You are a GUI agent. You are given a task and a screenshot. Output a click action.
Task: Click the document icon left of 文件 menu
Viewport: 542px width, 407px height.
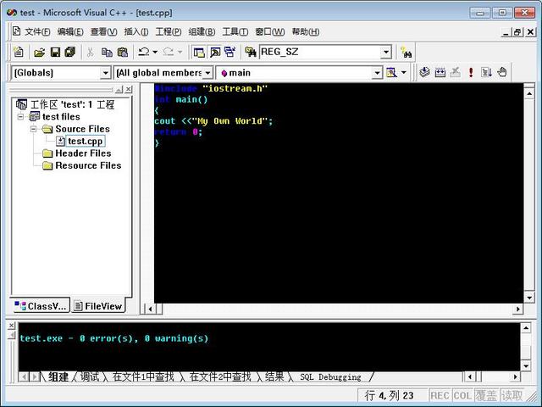tap(17, 31)
